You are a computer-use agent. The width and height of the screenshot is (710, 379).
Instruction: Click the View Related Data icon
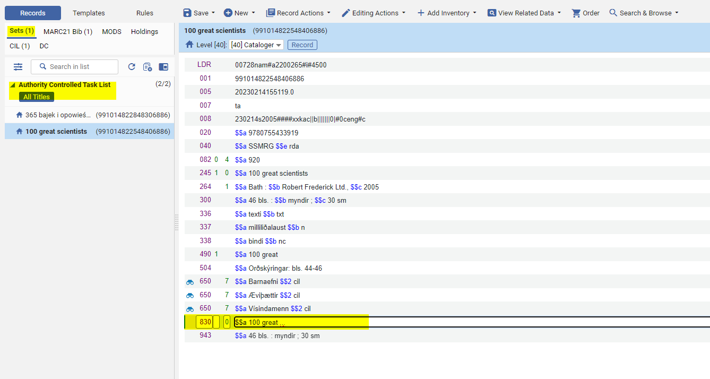coord(491,13)
